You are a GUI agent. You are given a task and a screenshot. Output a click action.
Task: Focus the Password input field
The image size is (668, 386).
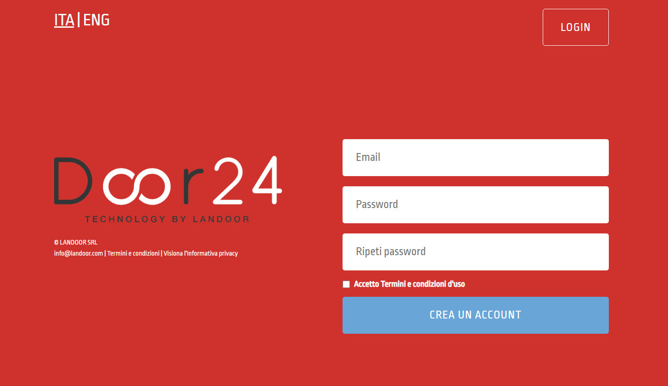[476, 205]
